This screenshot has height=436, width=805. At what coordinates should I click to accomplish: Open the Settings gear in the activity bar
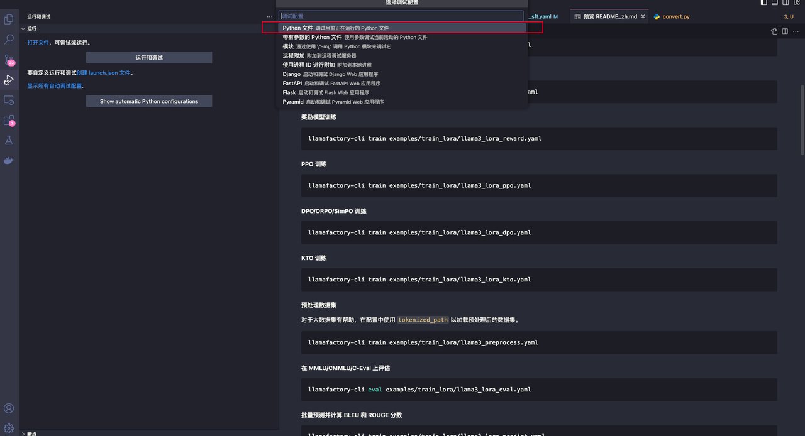[9, 428]
